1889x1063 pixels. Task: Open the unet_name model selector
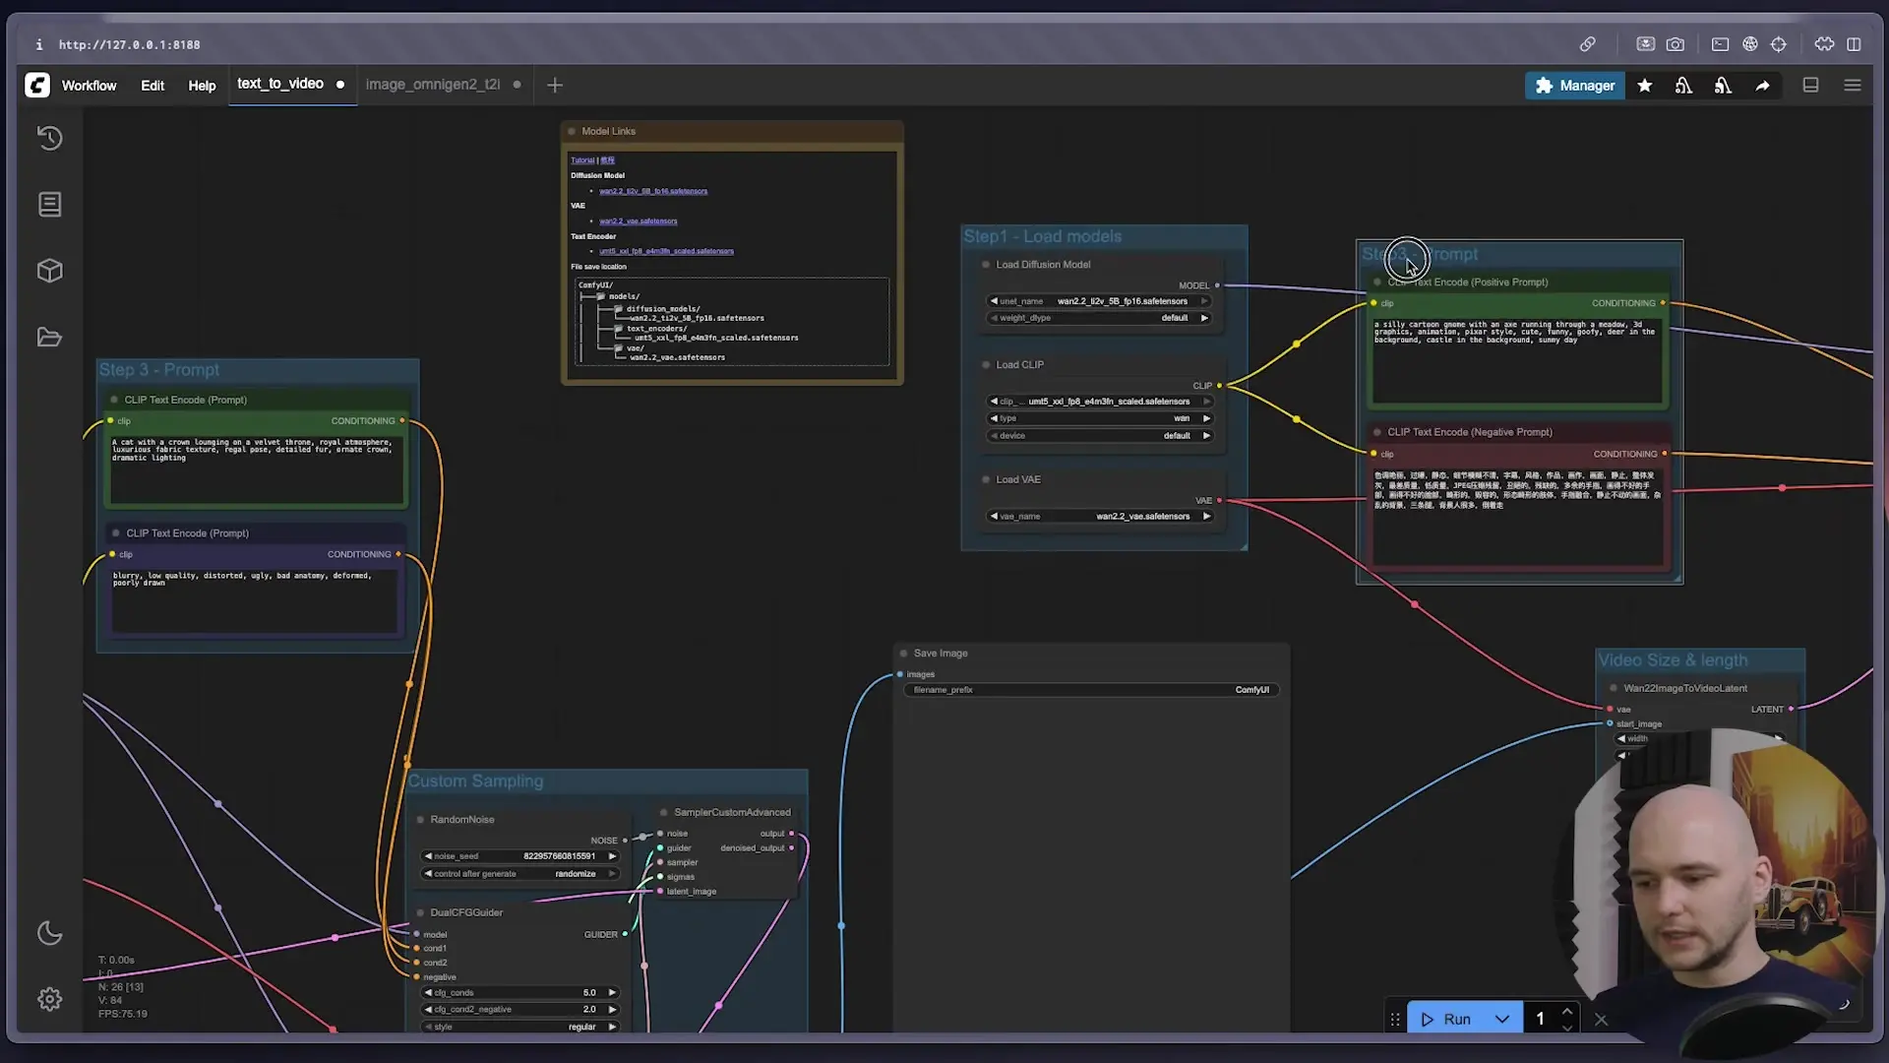[x=1099, y=301]
